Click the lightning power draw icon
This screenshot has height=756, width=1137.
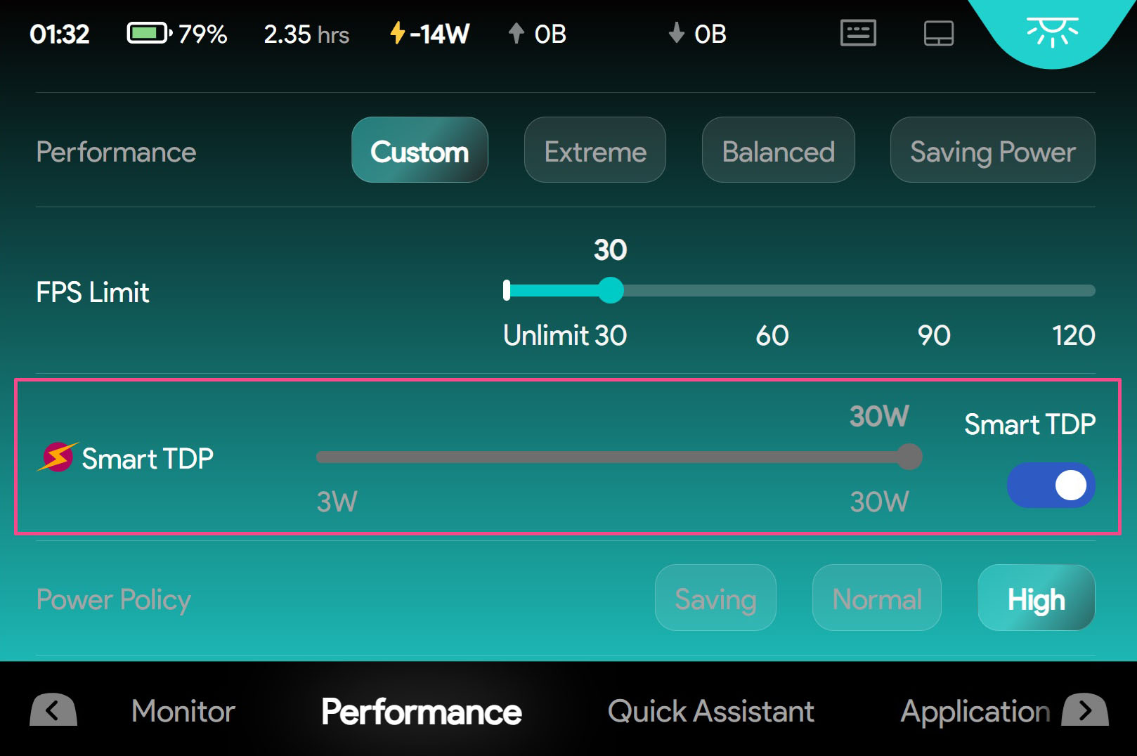tap(398, 33)
